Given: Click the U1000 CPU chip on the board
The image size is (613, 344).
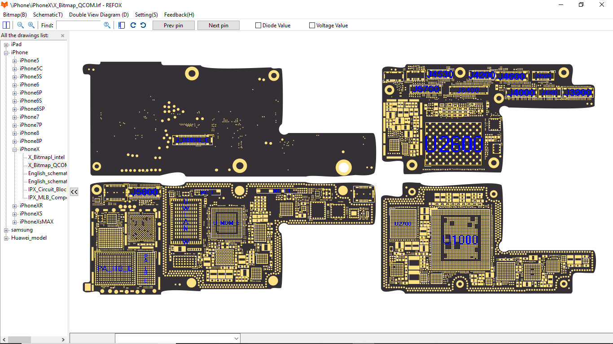Looking at the screenshot, I should click(x=461, y=240).
